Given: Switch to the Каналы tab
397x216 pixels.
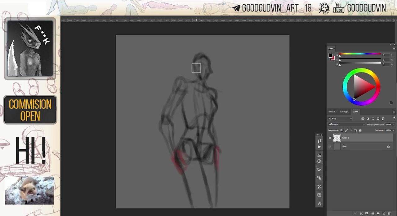Looking at the screenshot, I should pos(332,112).
